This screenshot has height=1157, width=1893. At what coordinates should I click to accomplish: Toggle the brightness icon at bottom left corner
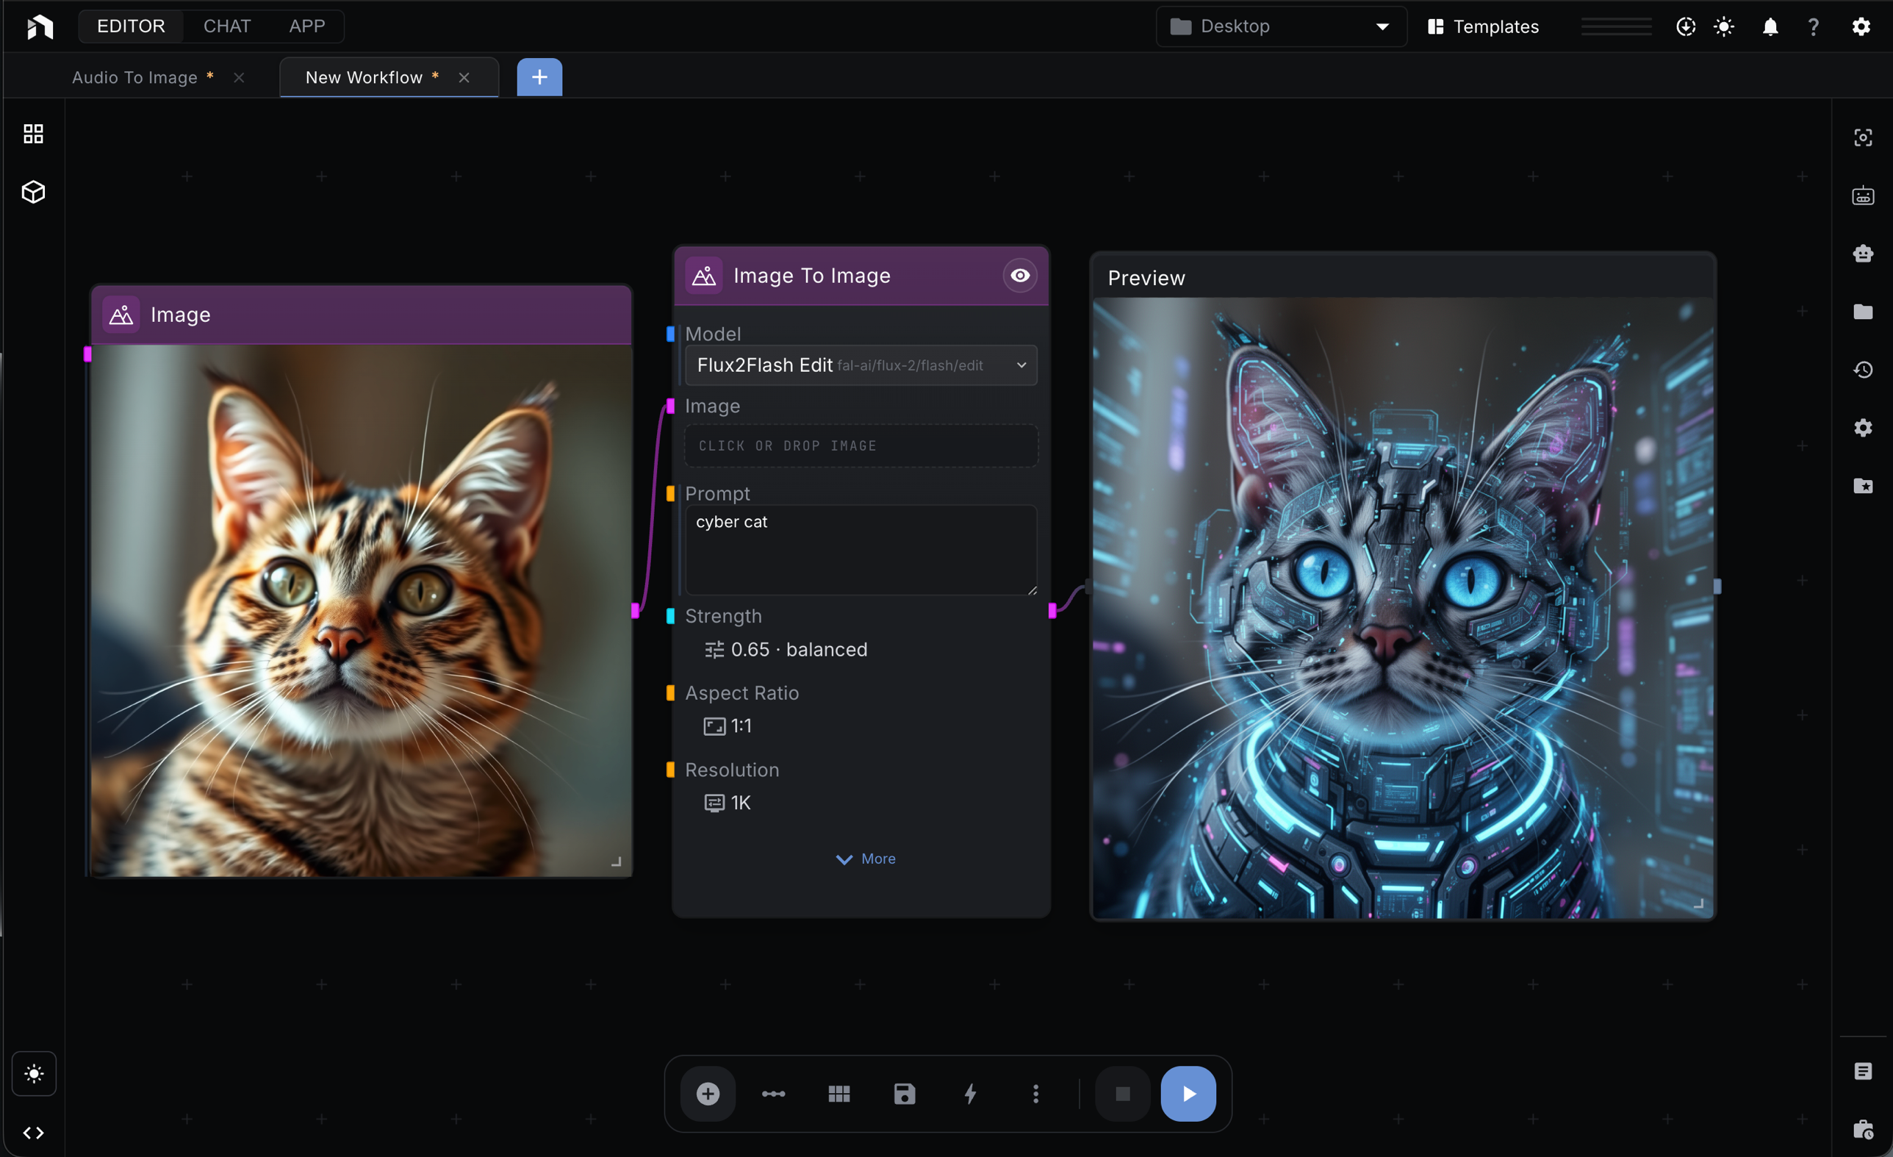coord(34,1073)
